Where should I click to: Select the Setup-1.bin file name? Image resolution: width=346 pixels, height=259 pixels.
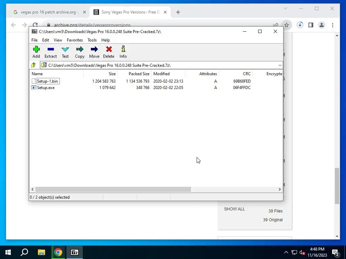tap(47, 81)
